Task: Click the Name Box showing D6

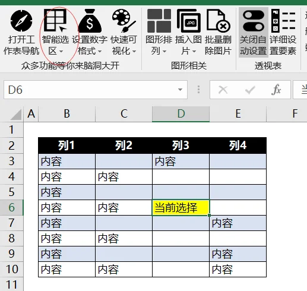Action: tap(96, 90)
